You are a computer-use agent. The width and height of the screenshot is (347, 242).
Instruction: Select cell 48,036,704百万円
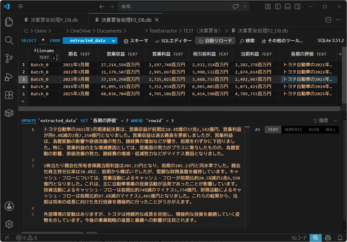tap(122, 94)
